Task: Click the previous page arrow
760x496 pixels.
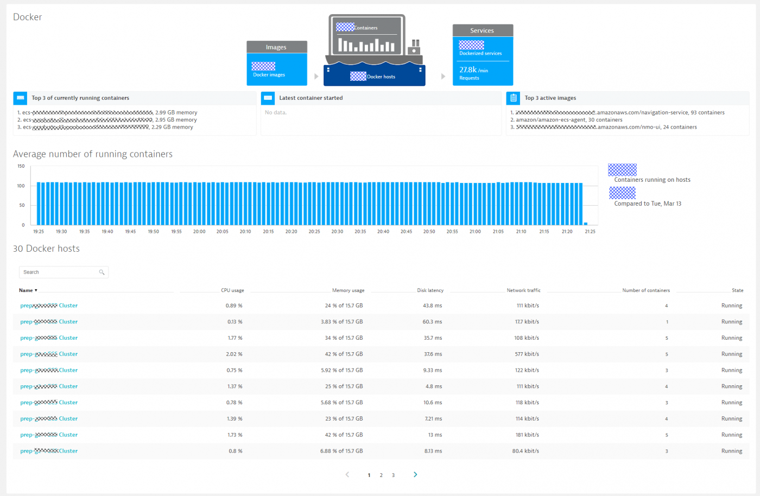Action: (x=347, y=474)
